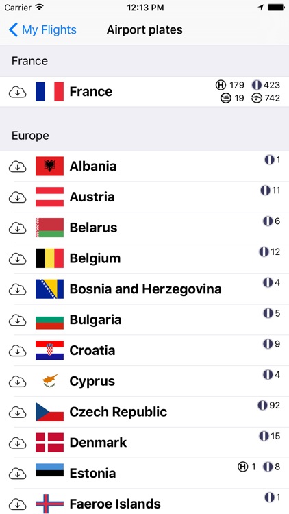Tap the location arrow in status bar

261,8
